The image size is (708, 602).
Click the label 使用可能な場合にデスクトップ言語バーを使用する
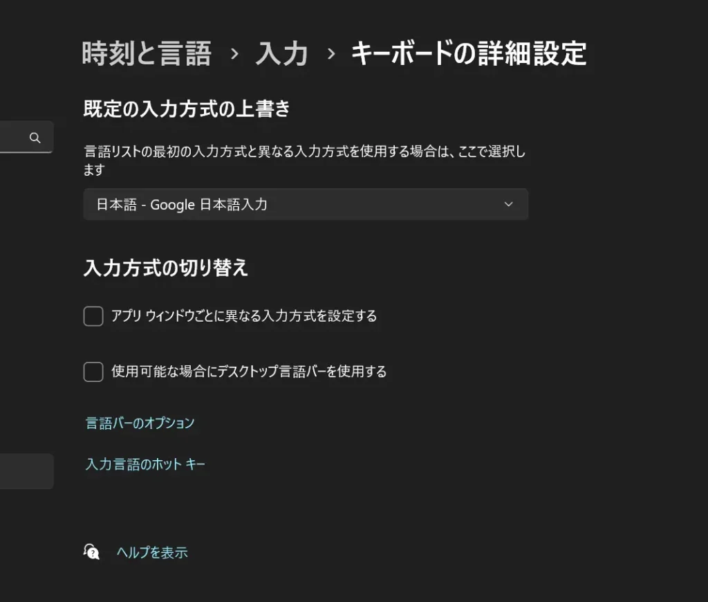click(x=249, y=372)
